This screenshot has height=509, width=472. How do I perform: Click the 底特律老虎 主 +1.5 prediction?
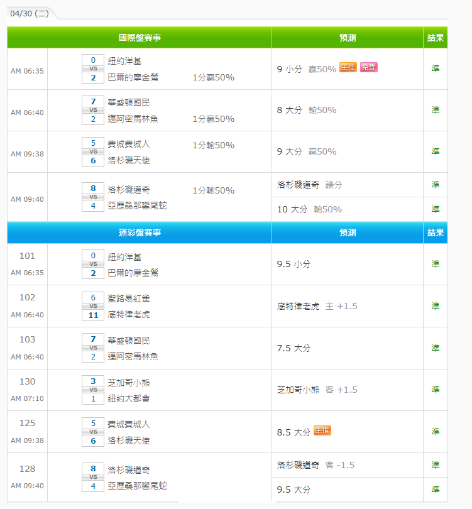pos(317,306)
